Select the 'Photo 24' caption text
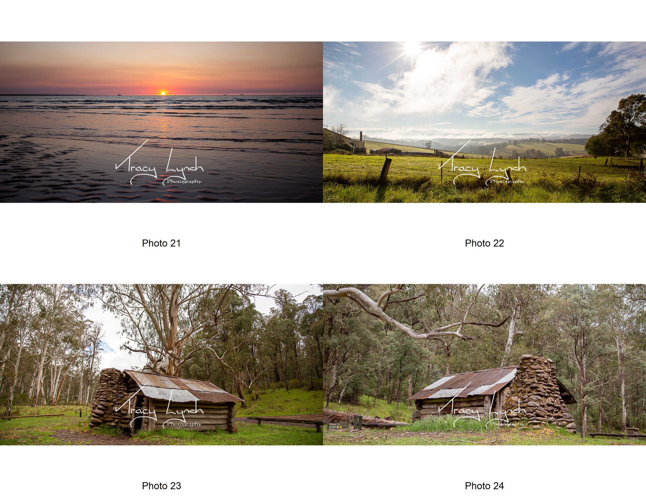 coord(484,486)
